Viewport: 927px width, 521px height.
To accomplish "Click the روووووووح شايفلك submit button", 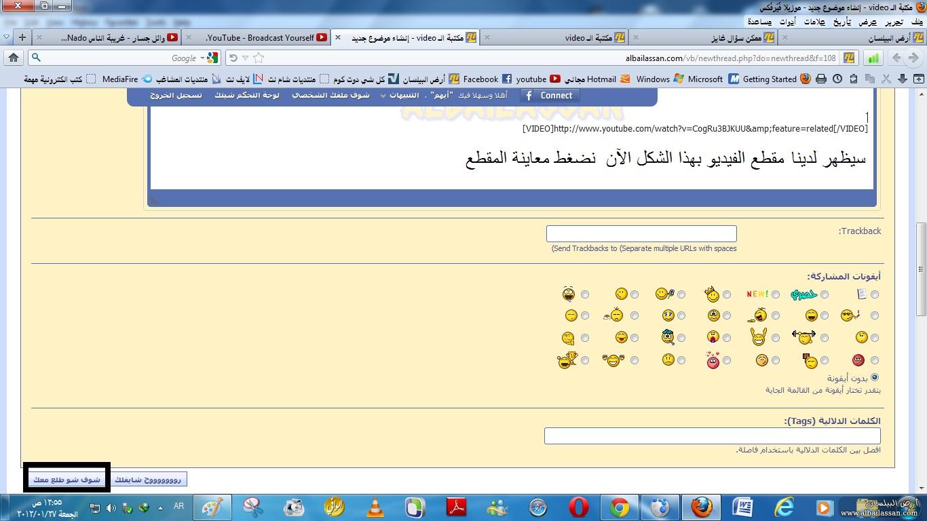I will (148, 480).
